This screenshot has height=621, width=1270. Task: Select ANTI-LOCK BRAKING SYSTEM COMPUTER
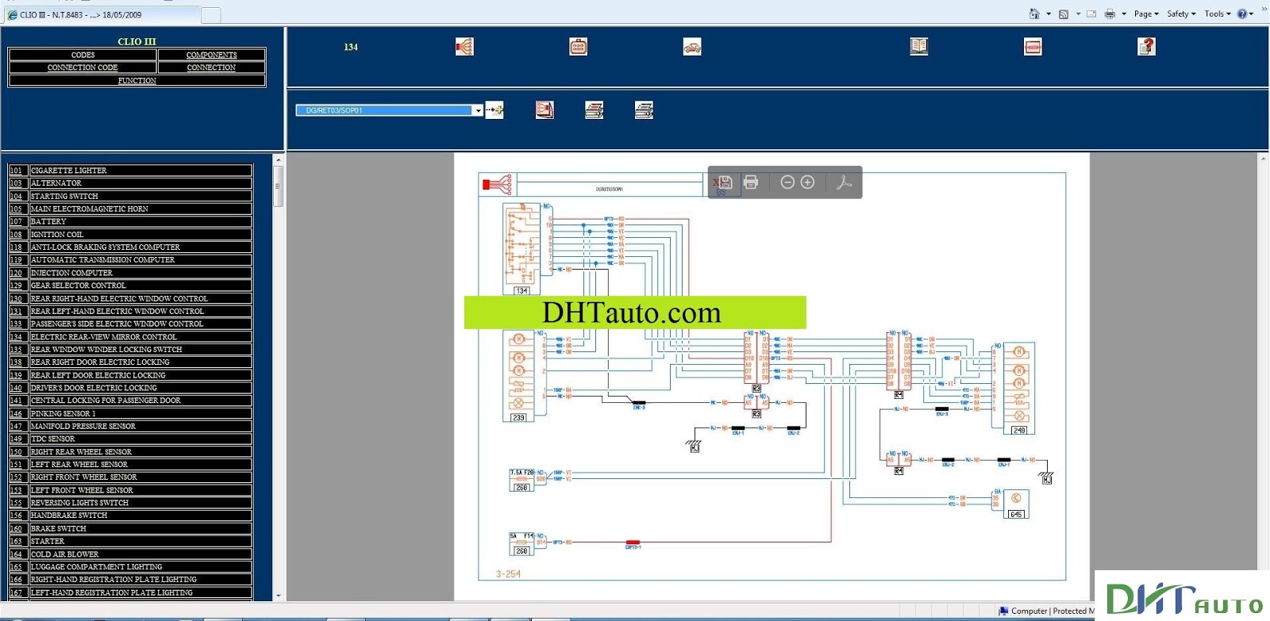(x=140, y=247)
